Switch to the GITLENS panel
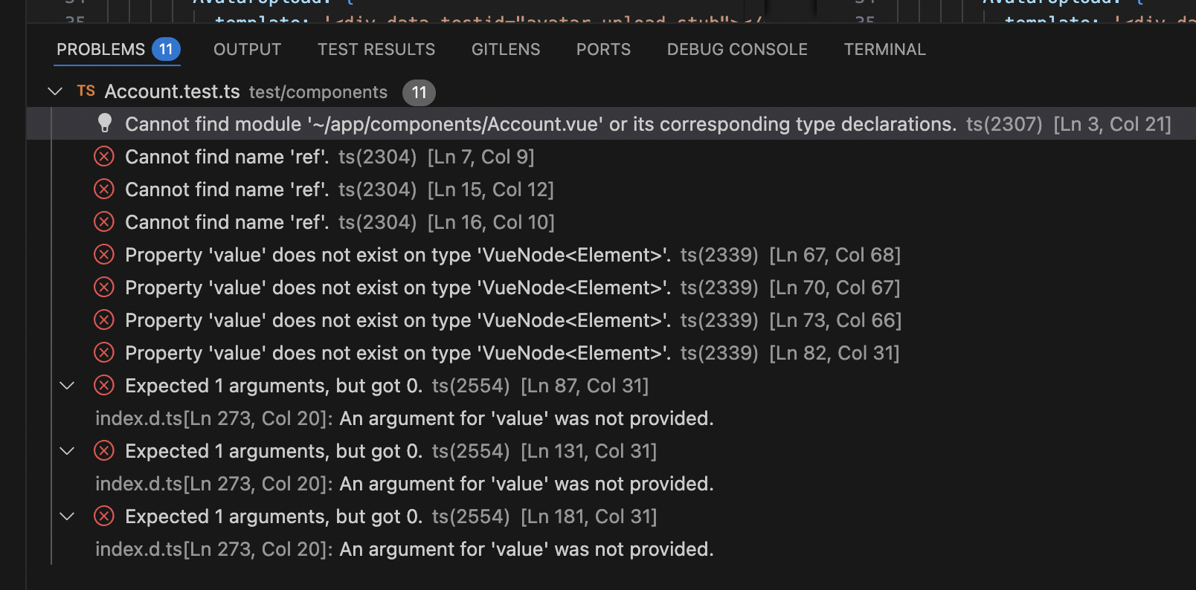The width and height of the screenshot is (1196, 590). 505,49
